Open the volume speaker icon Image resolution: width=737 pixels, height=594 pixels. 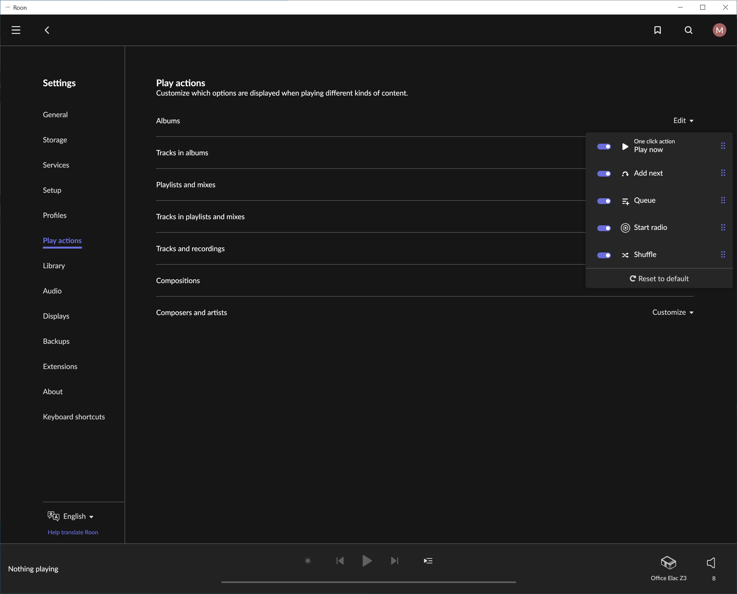(x=711, y=563)
